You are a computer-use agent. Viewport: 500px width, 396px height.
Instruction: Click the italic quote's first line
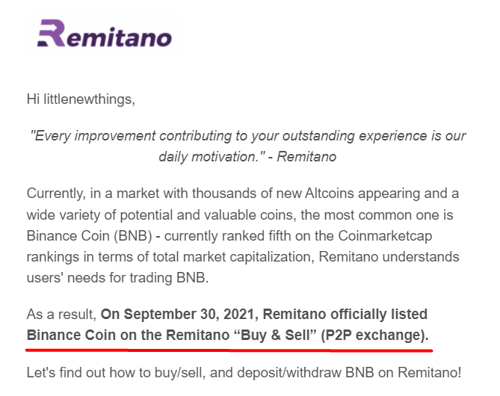(x=248, y=136)
